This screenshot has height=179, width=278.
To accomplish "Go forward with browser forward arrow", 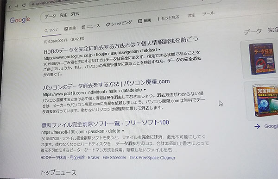I will click(17, 6).
